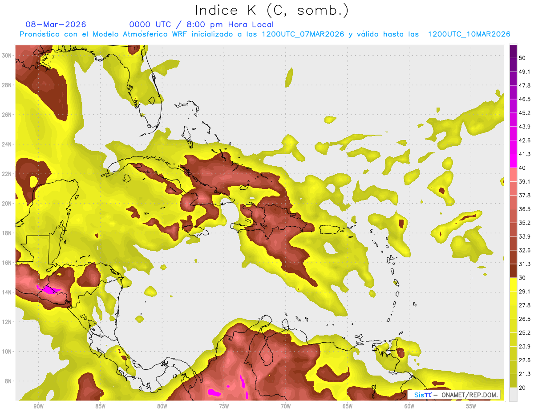Click the map title "Indice K (C, somb.)"
The width and height of the screenshot is (534, 412).
(x=272, y=10)
